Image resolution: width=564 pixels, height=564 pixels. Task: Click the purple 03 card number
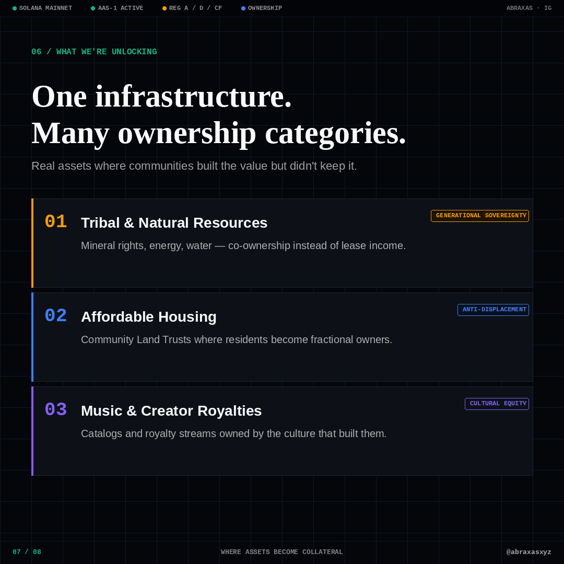click(56, 409)
